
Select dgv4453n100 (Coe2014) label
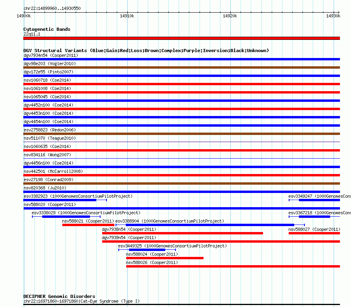49,114
